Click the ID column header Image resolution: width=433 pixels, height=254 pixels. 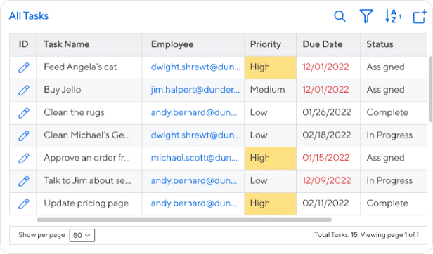tap(23, 44)
